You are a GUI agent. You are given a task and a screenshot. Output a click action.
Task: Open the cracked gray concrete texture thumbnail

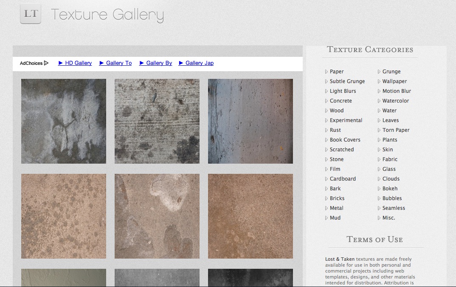pos(64,121)
